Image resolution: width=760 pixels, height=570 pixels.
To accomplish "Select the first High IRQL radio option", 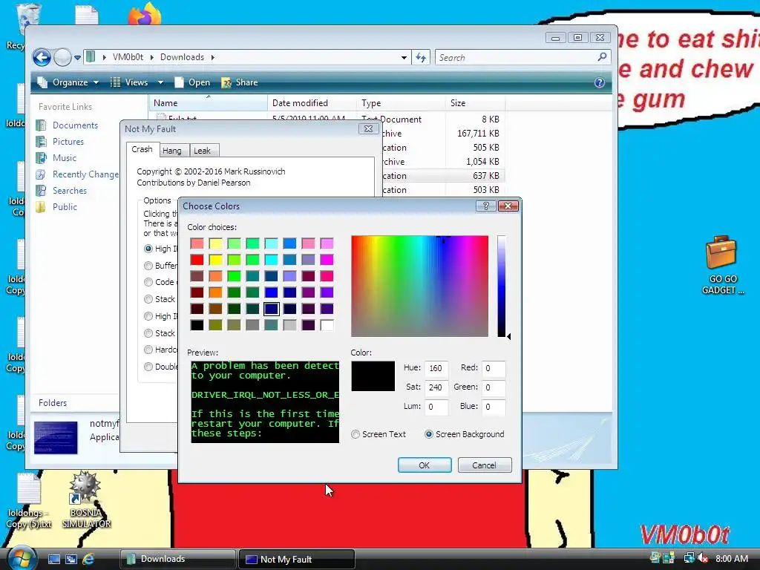I will [148, 249].
